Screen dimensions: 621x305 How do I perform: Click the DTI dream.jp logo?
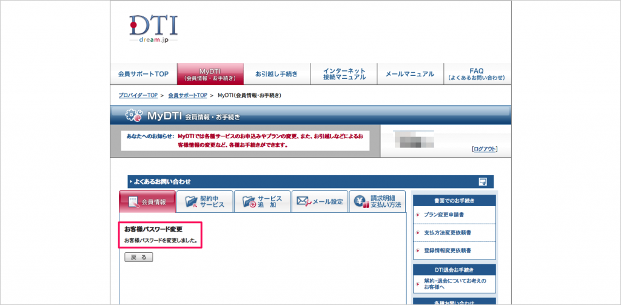coord(153,29)
